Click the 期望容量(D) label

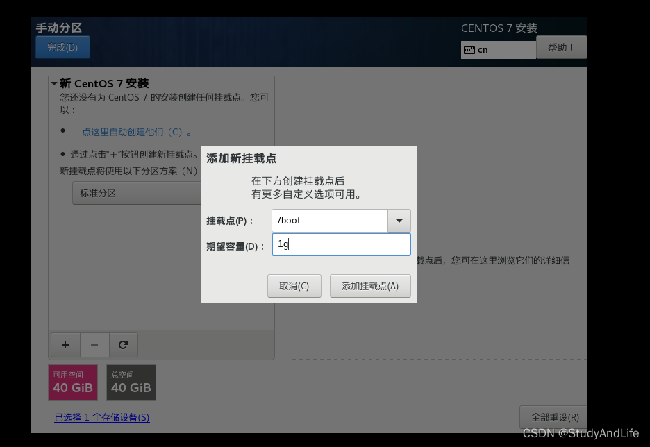tap(235, 247)
